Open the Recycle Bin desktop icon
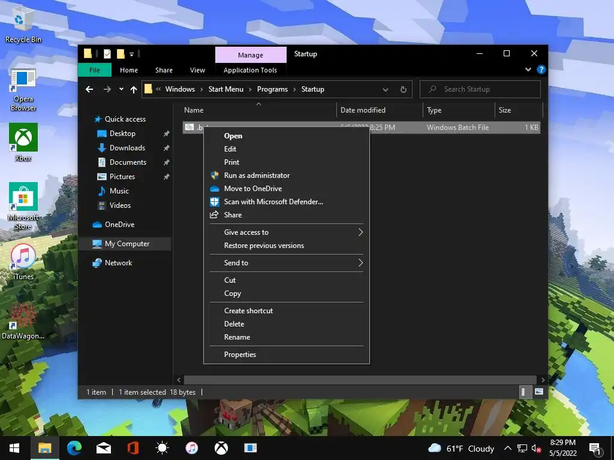Screen dimensions: 614x460 tap(23, 25)
